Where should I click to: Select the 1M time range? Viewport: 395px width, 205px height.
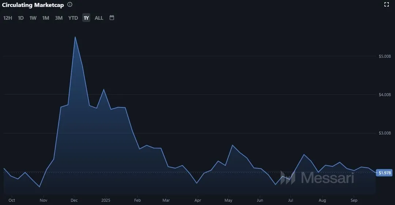click(46, 18)
